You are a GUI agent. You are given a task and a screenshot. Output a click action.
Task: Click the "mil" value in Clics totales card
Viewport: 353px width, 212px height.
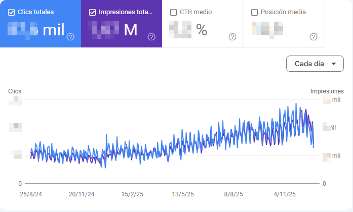pos(54,30)
